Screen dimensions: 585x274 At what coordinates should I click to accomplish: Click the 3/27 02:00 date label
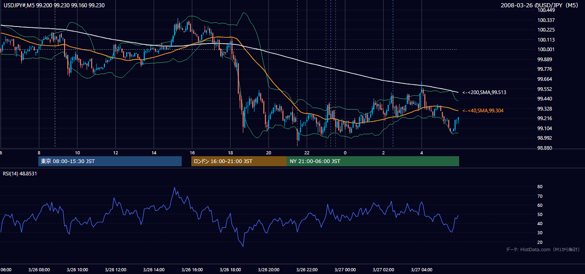click(x=383, y=269)
